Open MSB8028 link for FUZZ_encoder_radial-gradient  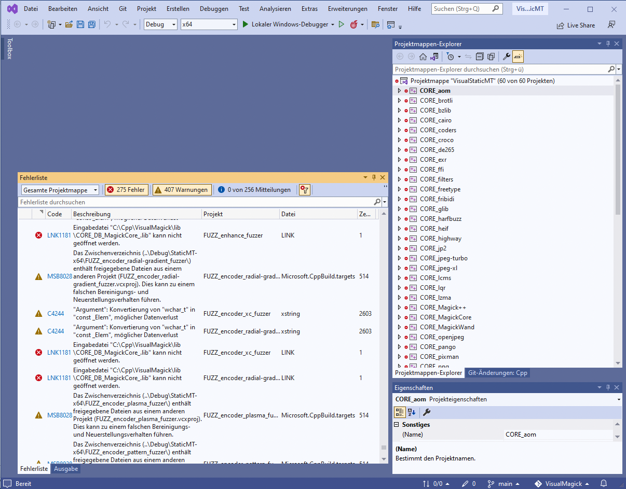[x=60, y=276]
